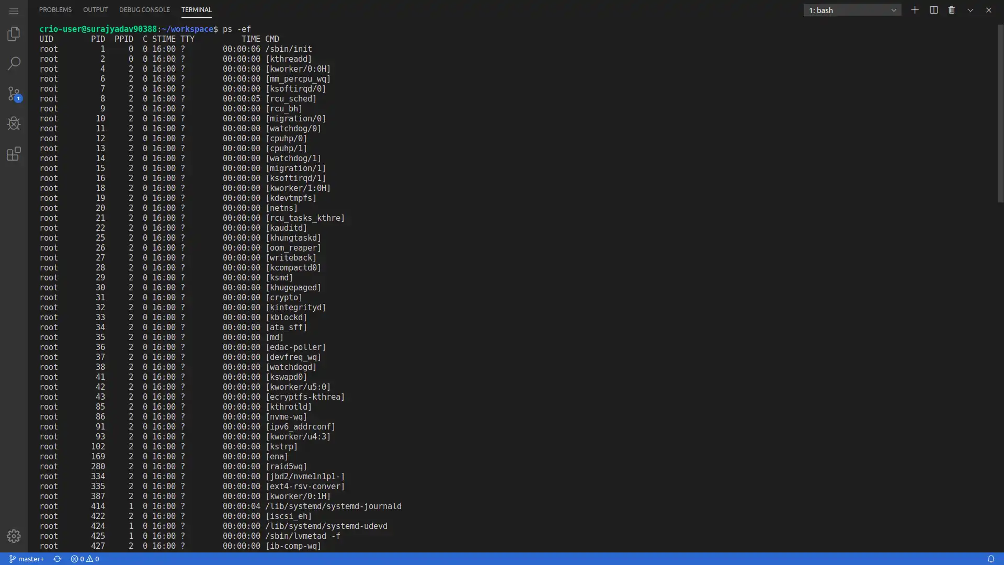Open the Extensions sidebar icon
Viewport: 1004px width, 565px height.
click(14, 154)
